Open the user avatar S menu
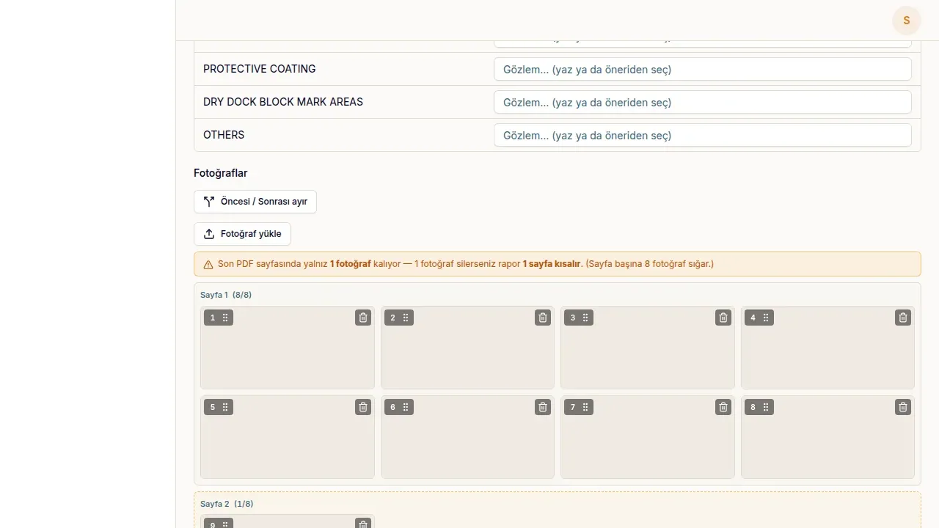Viewport: 939px width, 528px height. point(907,21)
